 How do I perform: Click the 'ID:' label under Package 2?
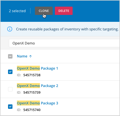[x=19, y=93]
